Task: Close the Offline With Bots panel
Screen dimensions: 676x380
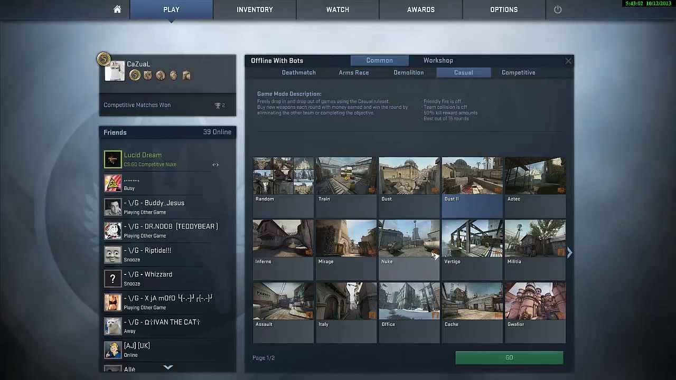Action: pos(568,61)
